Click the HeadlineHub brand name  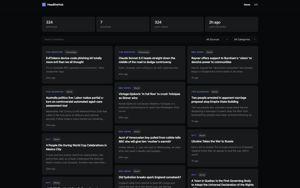55,5
